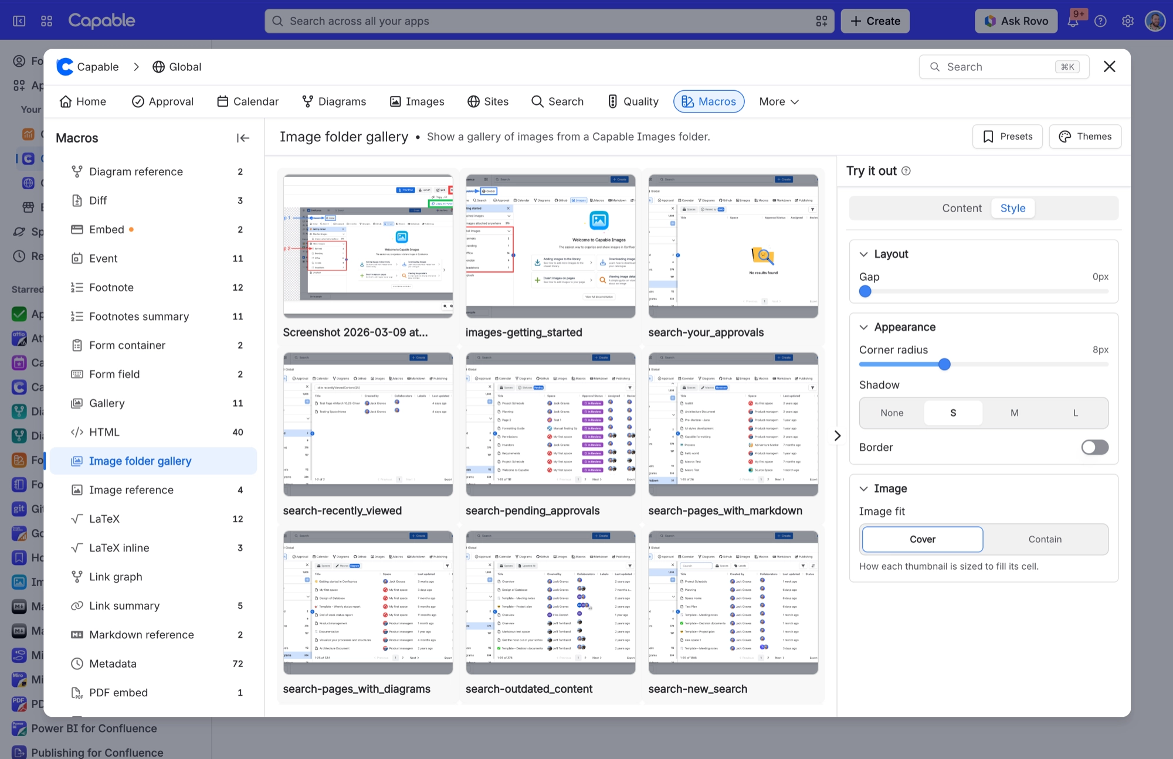Viewport: 1173px width, 759px height.
Task: Set shadow to S
Action: [x=953, y=413]
